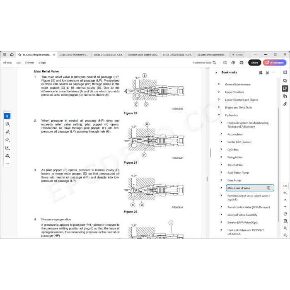Star the dx300lca shop manual tab
The height and width of the screenshot is (290, 290).
point(19,55)
